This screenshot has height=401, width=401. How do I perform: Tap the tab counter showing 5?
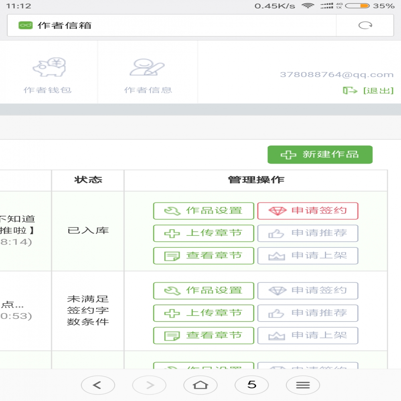coord(251,384)
